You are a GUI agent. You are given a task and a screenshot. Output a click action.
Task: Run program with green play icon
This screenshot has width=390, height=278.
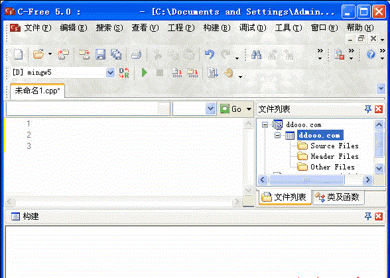[145, 73]
